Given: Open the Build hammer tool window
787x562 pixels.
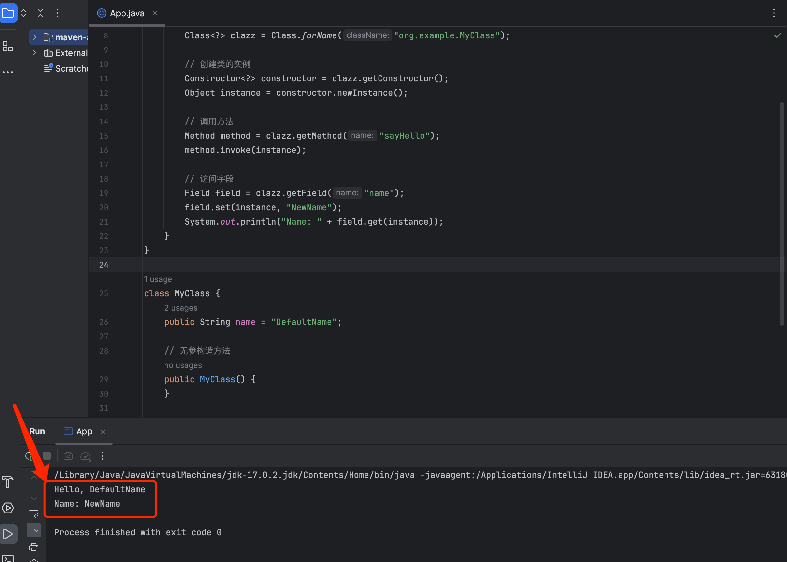Looking at the screenshot, I should 7,482.
